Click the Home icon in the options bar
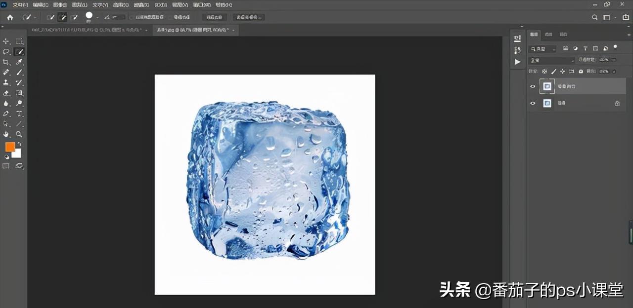 [x=10, y=17]
